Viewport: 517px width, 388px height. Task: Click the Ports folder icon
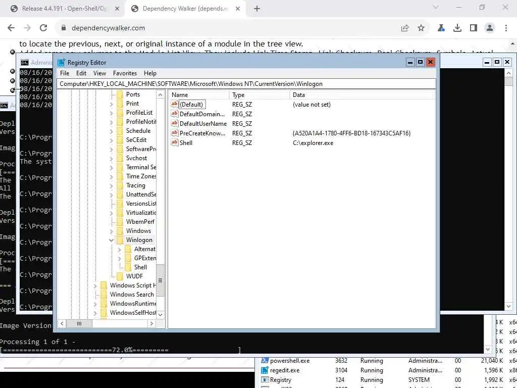[x=120, y=94]
